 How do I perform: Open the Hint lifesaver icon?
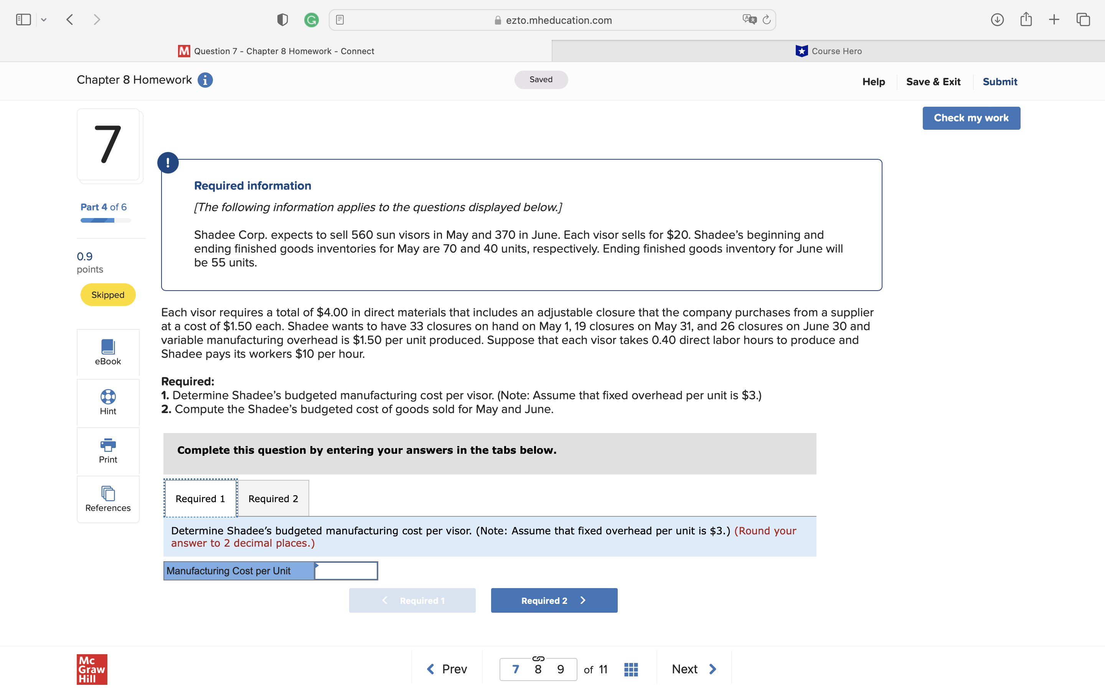click(x=108, y=397)
